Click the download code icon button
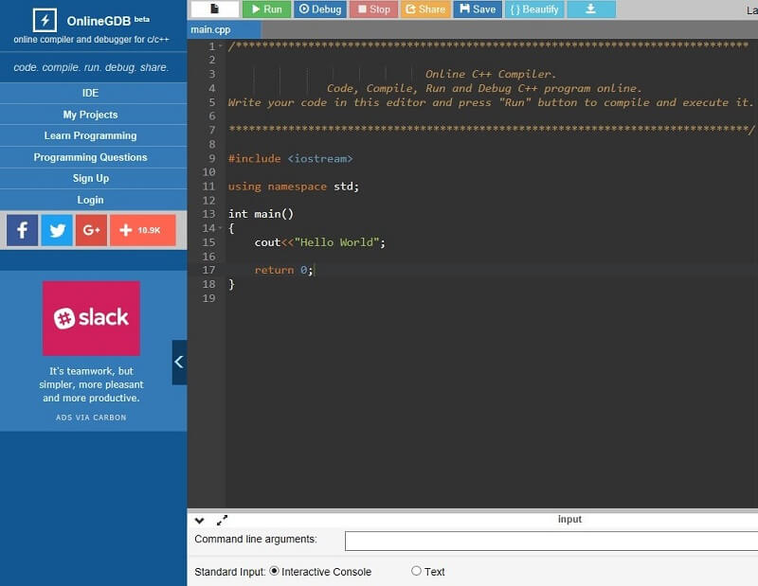The height and width of the screenshot is (586, 758). coord(590,9)
